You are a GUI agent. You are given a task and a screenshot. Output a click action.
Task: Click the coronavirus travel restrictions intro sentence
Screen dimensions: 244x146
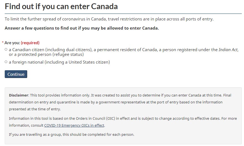[109, 19]
